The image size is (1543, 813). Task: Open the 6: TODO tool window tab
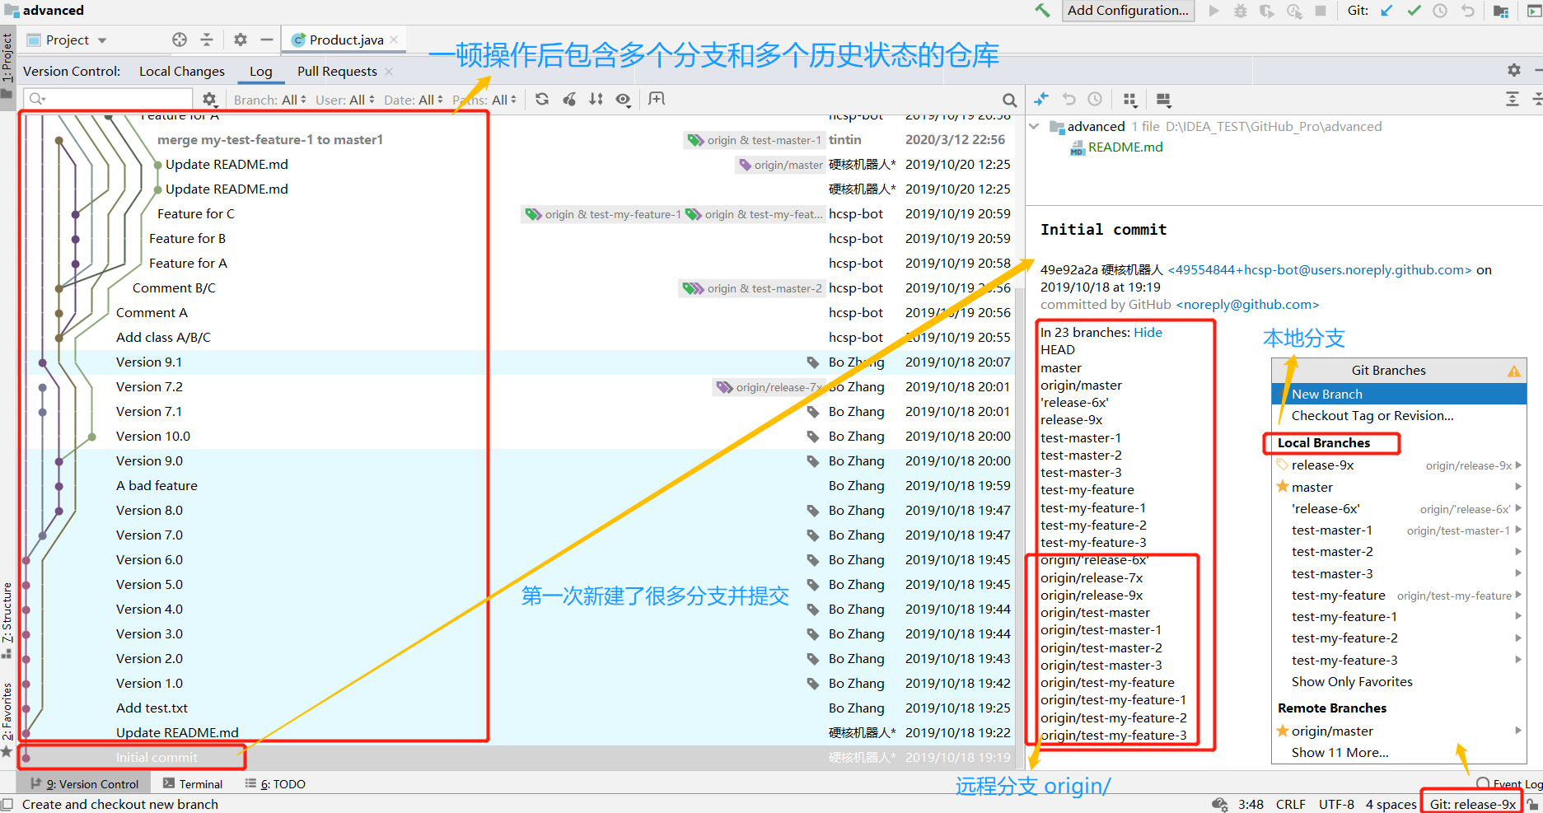(275, 784)
